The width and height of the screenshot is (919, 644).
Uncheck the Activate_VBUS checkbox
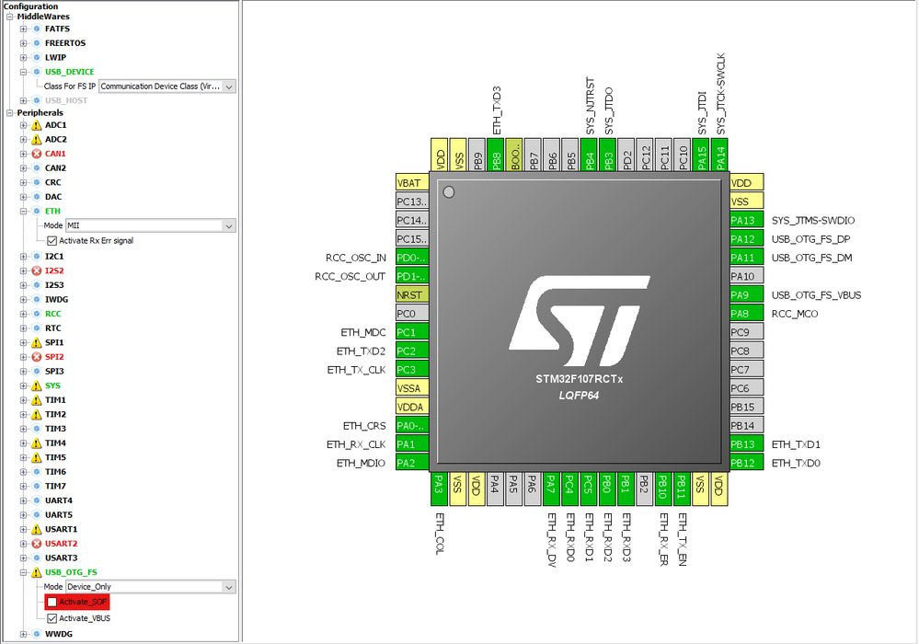click(52, 618)
